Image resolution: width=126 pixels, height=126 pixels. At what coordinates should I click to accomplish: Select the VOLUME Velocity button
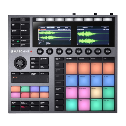click(x=35, y=59)
